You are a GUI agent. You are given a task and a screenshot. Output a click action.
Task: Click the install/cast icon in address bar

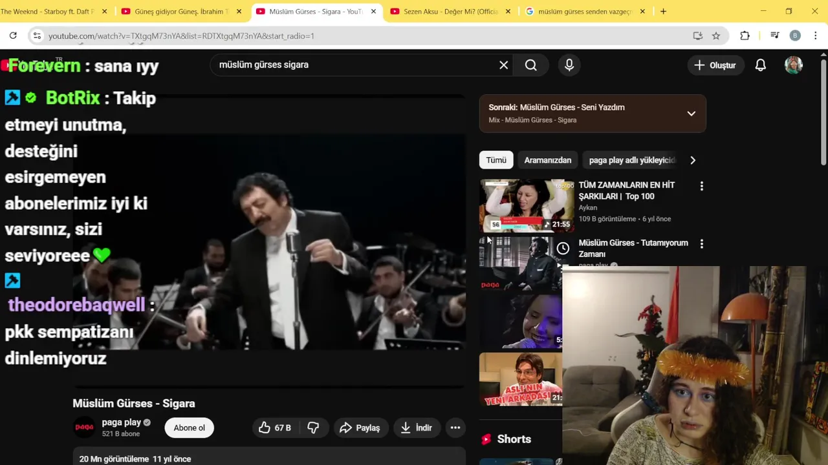(x=697, y=36)
